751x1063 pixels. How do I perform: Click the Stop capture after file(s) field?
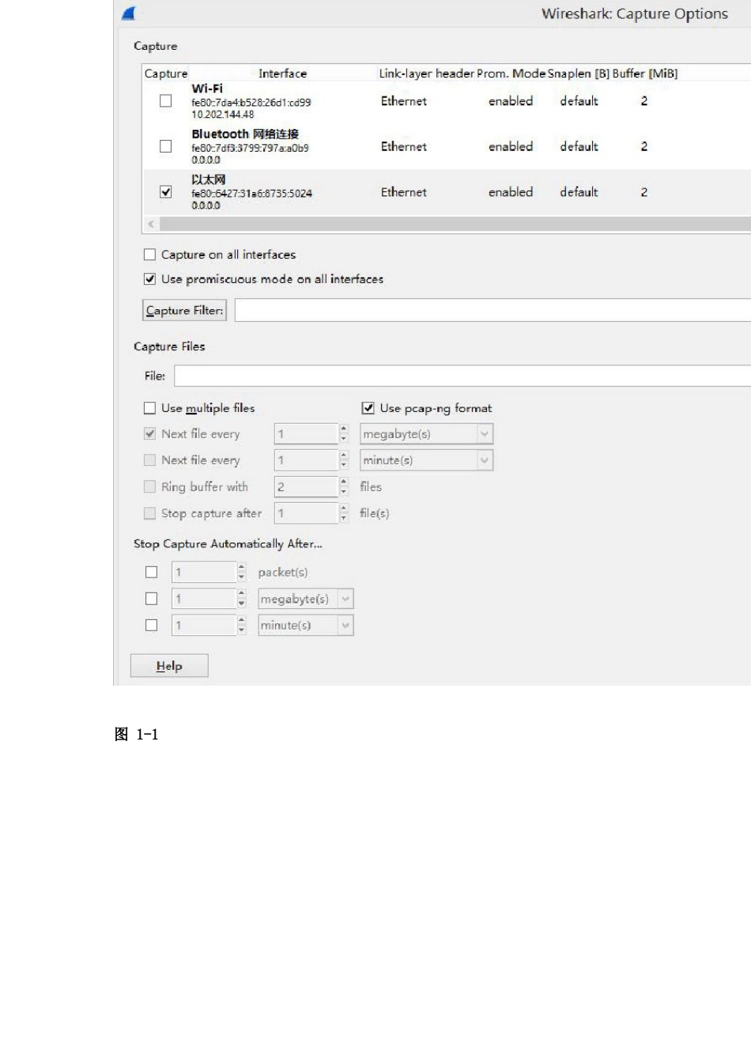pyautogui.click(x=306, y=513)
